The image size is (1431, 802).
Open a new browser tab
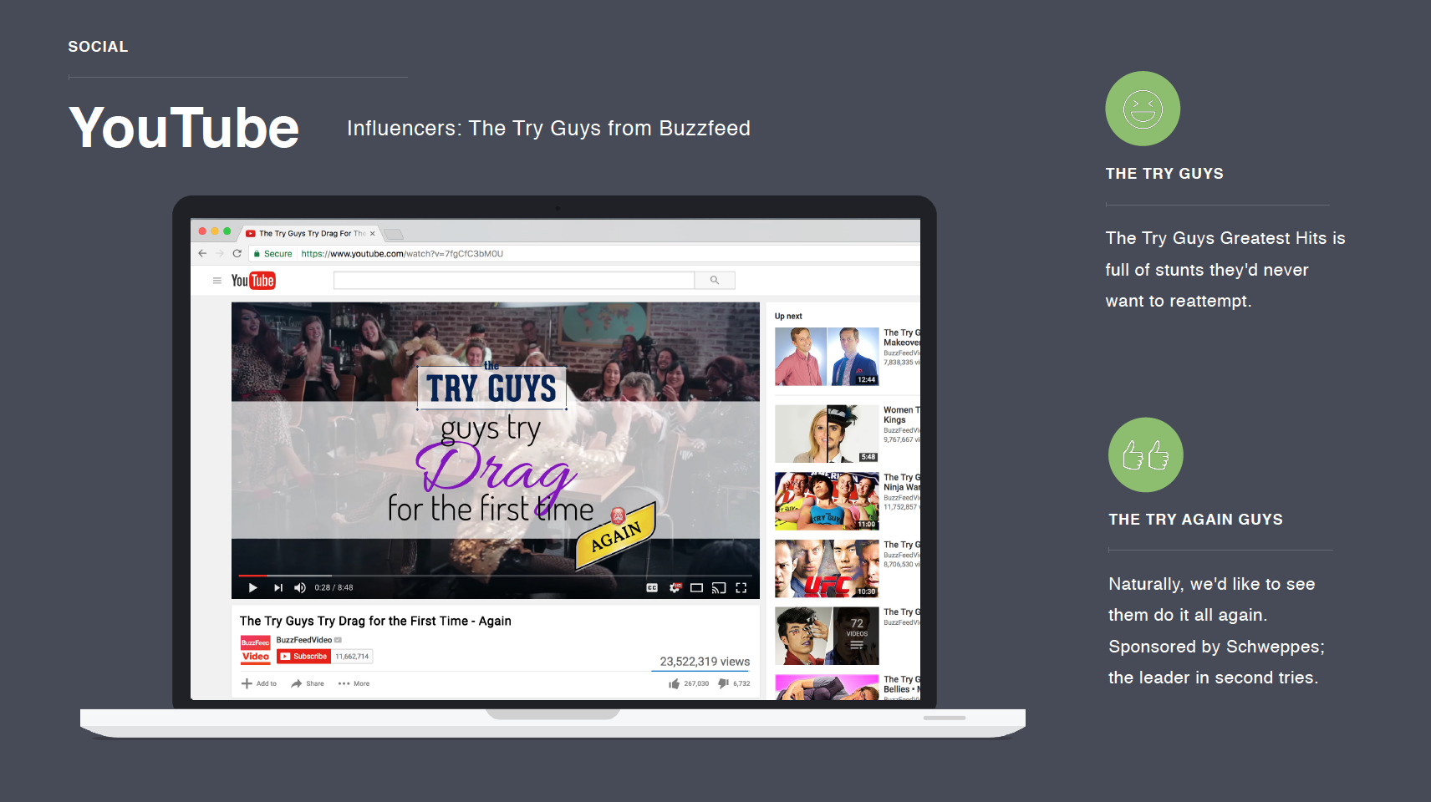[394, 235]
